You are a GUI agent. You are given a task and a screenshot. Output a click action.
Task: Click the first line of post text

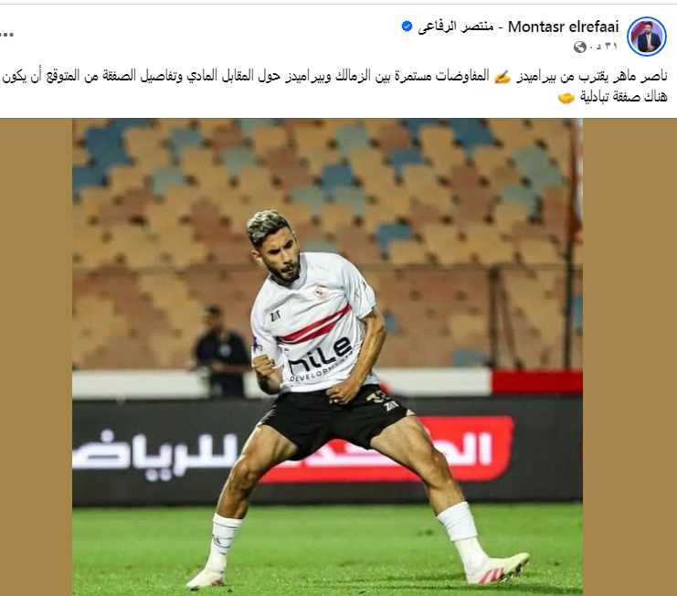click(x=334, y=77)
